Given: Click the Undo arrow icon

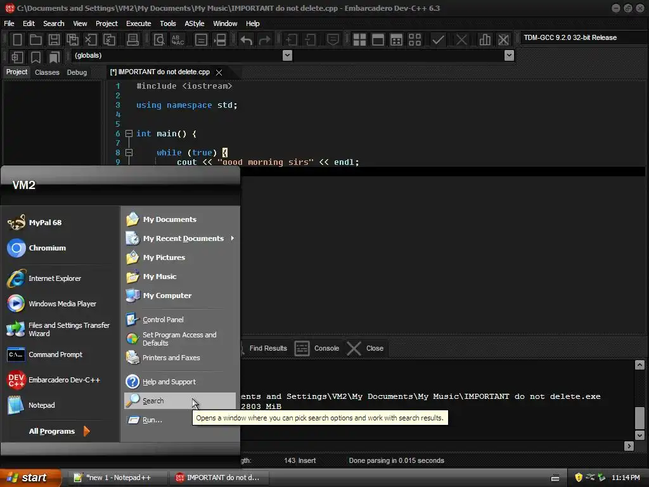Looking at the screenshot, I should pos(247,40).
